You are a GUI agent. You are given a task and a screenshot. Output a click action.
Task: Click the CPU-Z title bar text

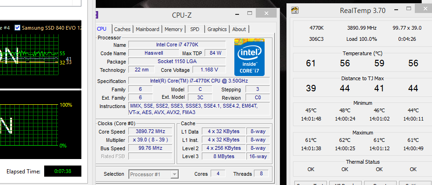point(181,15)
